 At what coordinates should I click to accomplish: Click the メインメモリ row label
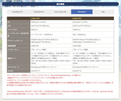[19, 30]
